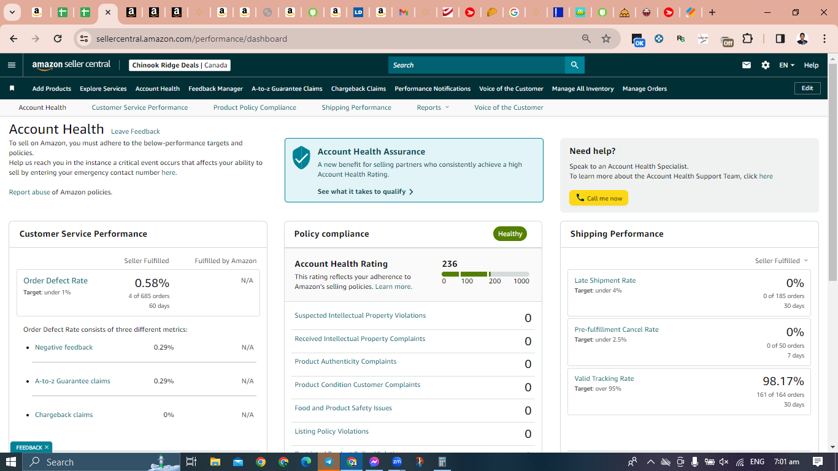This screenshot has height=471, width=838.
Task: Go back using the browser back arrow
Action: pyautogui.click(x=13, y=39)
